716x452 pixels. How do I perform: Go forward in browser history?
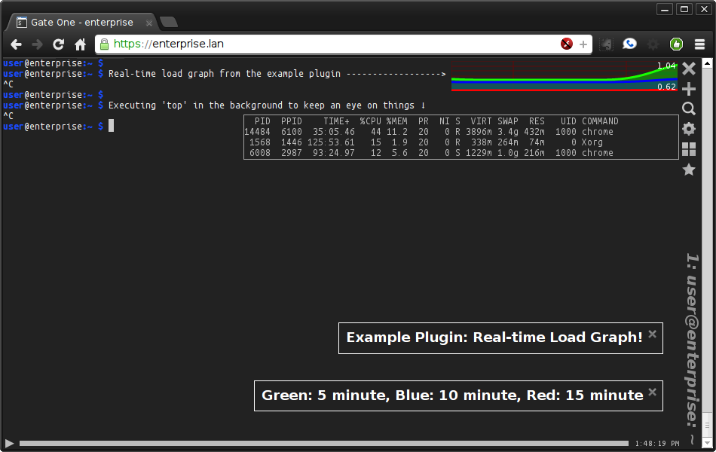tap(37, 44)
